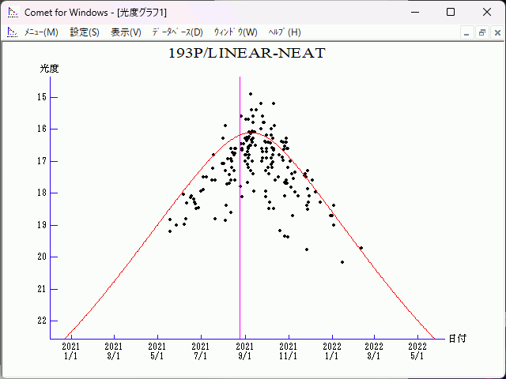The image size is (506, 379).
Task: Click the 2021 7/1 date label
Action: click(200, 351)
